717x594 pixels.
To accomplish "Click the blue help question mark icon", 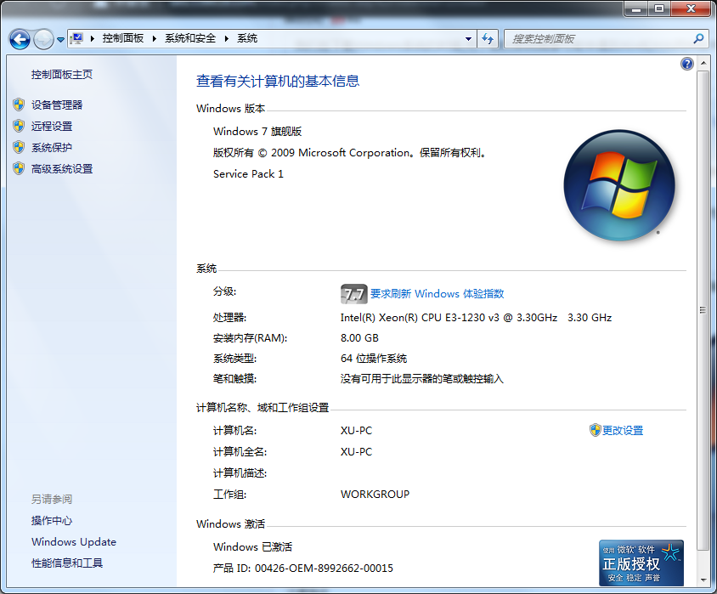I will click(x=687, y=64).
